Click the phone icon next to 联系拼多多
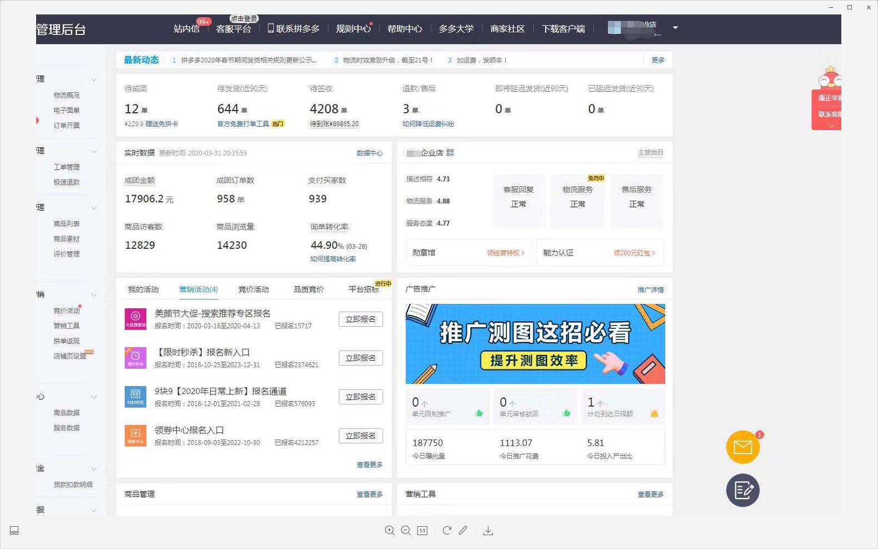The height and width of the screenshot is (549, 878). (271, 28)
